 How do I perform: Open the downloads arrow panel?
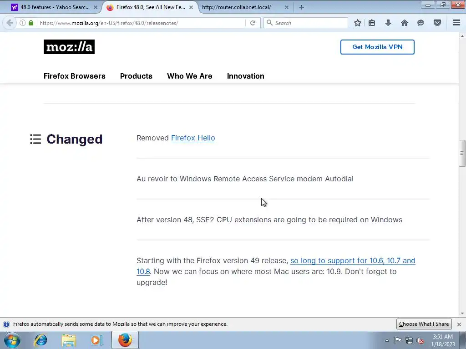coord(388,23)
